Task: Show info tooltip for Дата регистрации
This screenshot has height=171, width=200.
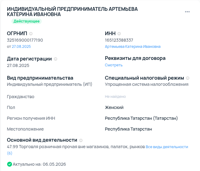Action: tap(56, 59)
